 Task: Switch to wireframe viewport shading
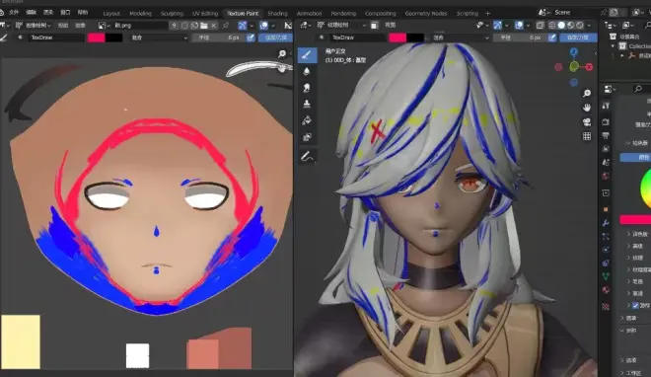pyautogui.click(x=552, y=26)
